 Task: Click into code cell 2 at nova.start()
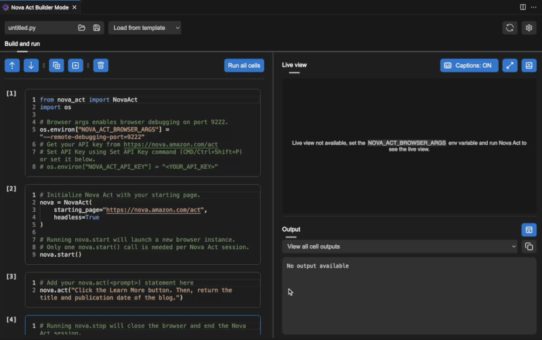coord(60,255)
